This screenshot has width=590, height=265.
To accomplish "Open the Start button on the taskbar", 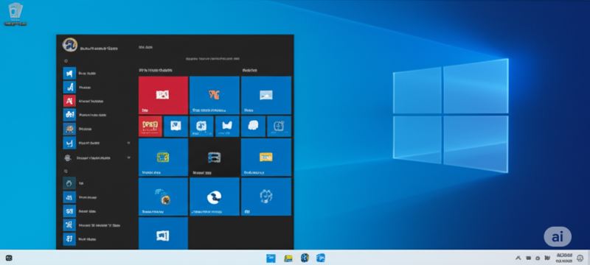I will coord(271,258).
